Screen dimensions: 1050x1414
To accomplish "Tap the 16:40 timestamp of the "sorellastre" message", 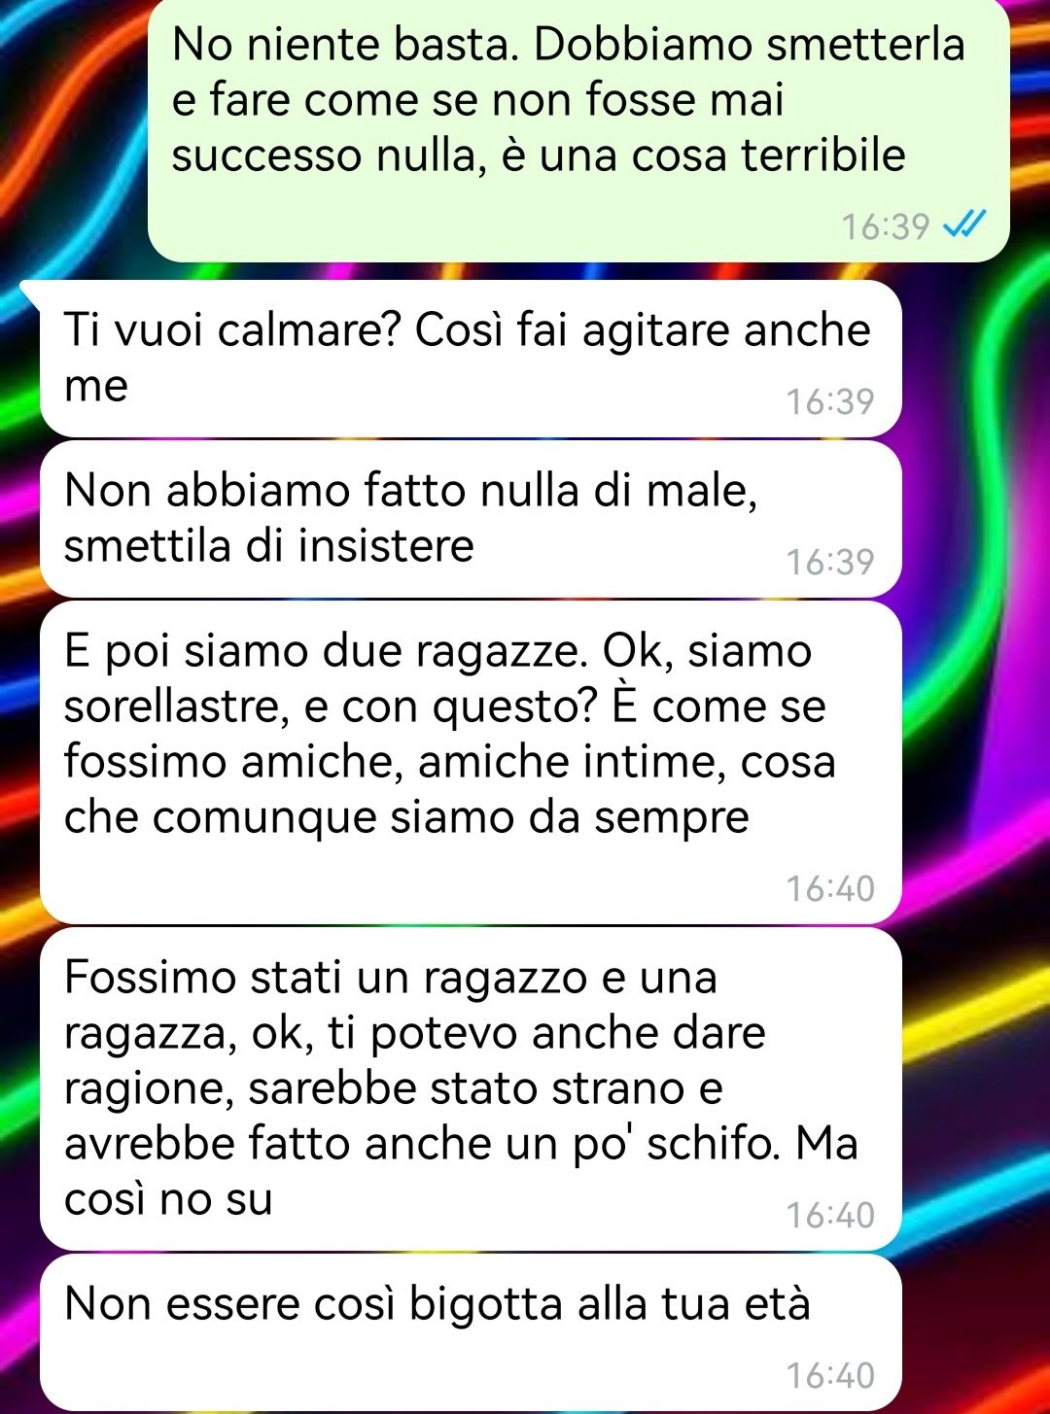I will point(830,888).
